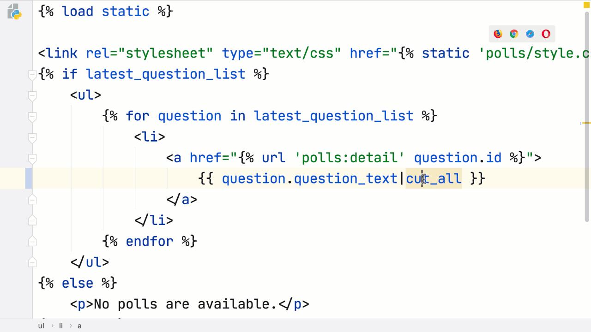
Task: Select the a breadcrumb item
Action: point(79,326)
